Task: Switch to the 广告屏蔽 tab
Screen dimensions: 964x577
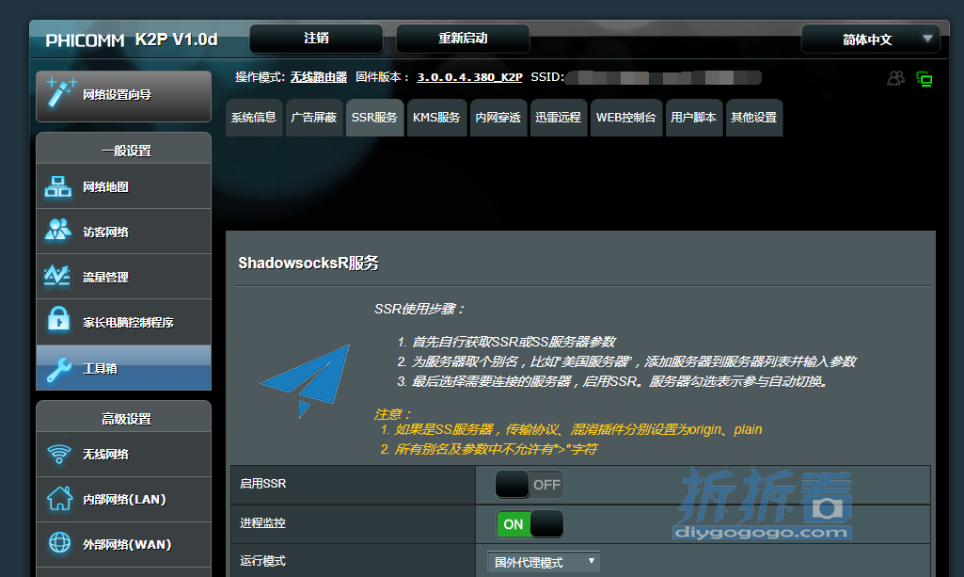Action: click(313, 118)
